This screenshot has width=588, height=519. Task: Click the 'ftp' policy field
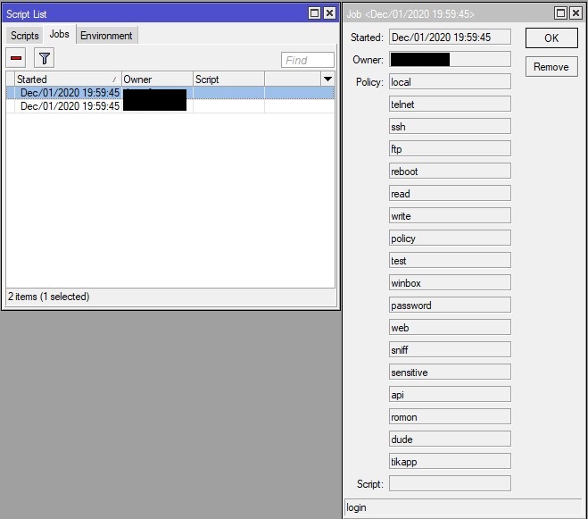click(x=450, y=148)
